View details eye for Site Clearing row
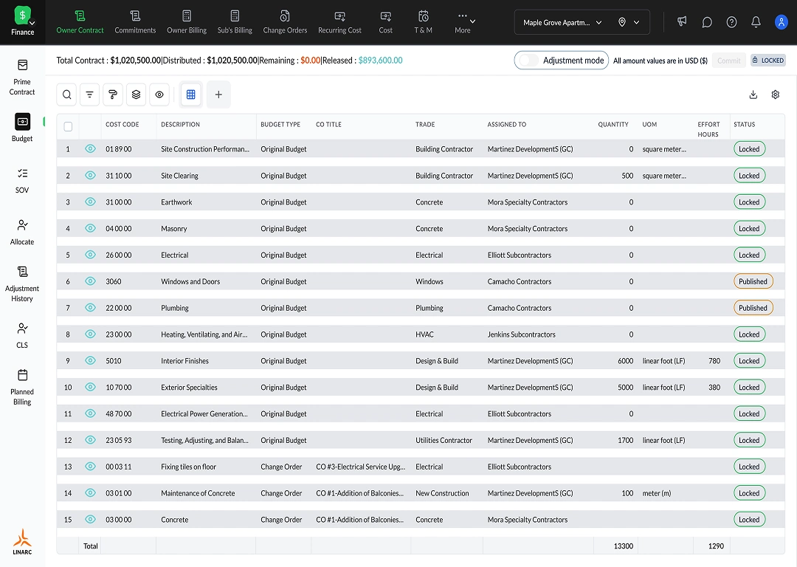Image resolution: width=797 pixels, height=567 pixels. click(91, 176)
